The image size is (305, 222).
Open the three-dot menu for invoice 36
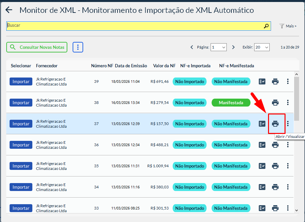pyautogui.click(x=288, y=145)
